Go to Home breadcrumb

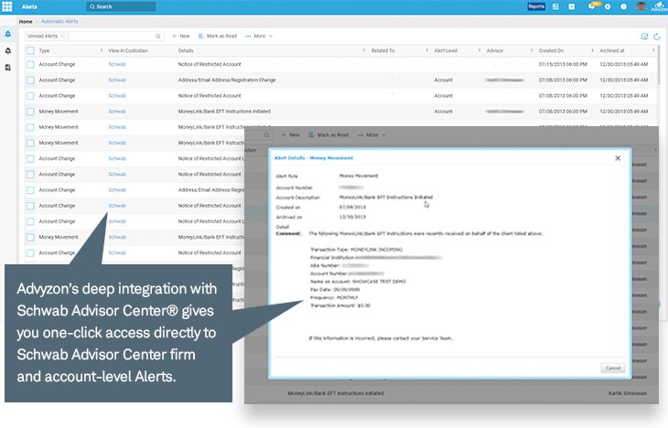point(26,21)
